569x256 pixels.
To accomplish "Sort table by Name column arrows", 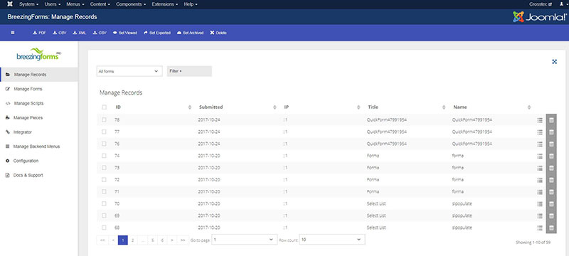I will (529, 107).
